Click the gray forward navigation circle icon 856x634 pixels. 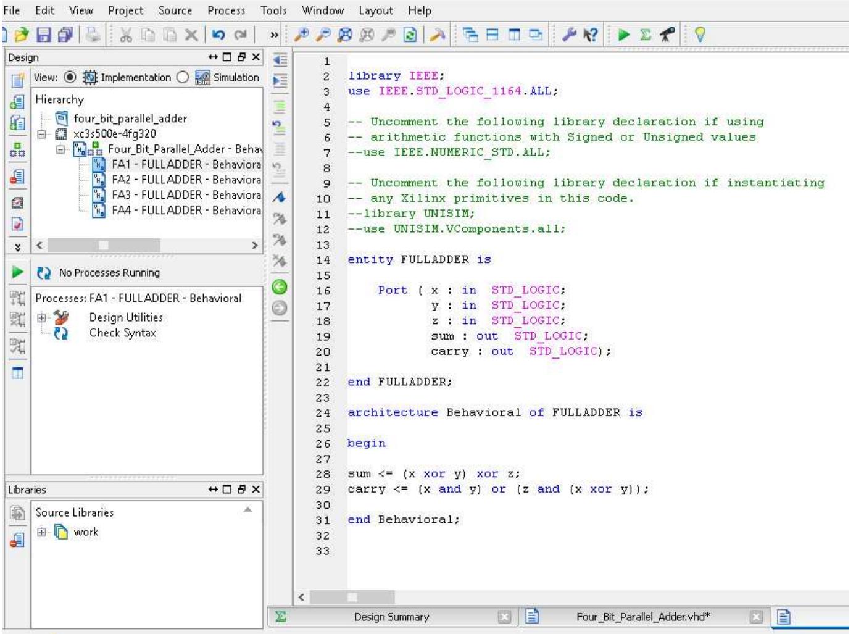point(280,308)
